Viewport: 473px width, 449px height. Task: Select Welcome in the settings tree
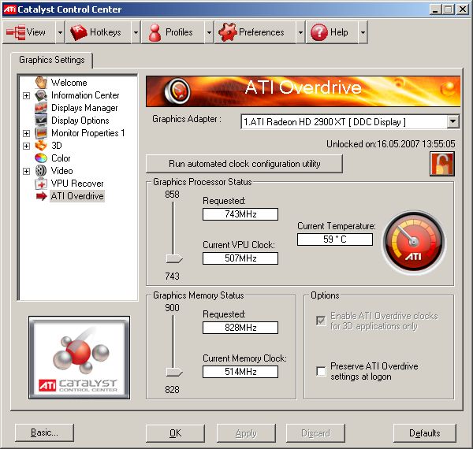[x=69, y=82]
